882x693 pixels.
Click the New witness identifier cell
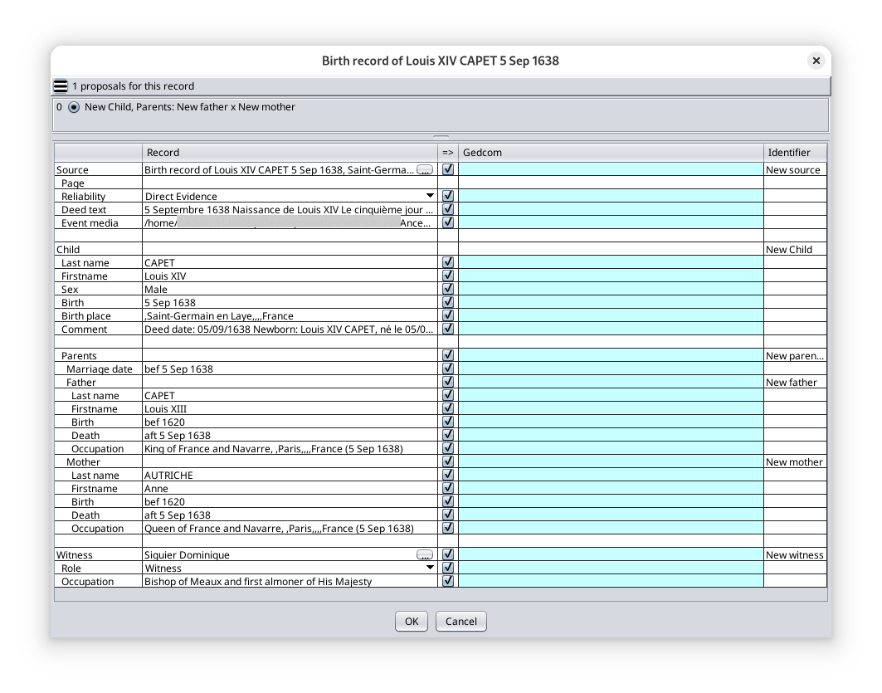pyautogui.click(x=796, y=555)
